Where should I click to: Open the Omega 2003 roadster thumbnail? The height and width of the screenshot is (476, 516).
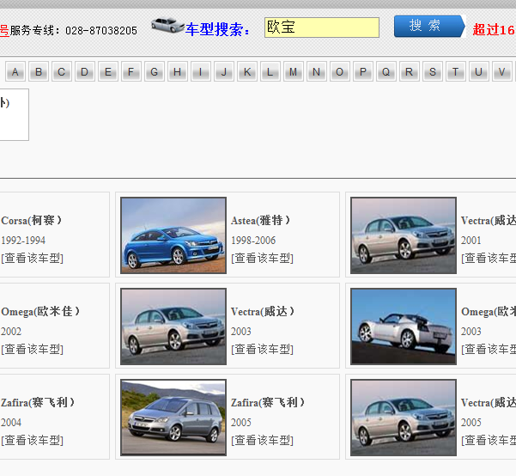pos(404,326)
